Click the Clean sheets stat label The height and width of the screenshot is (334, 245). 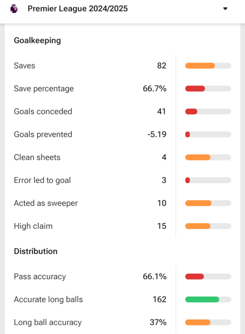(37, 157)
